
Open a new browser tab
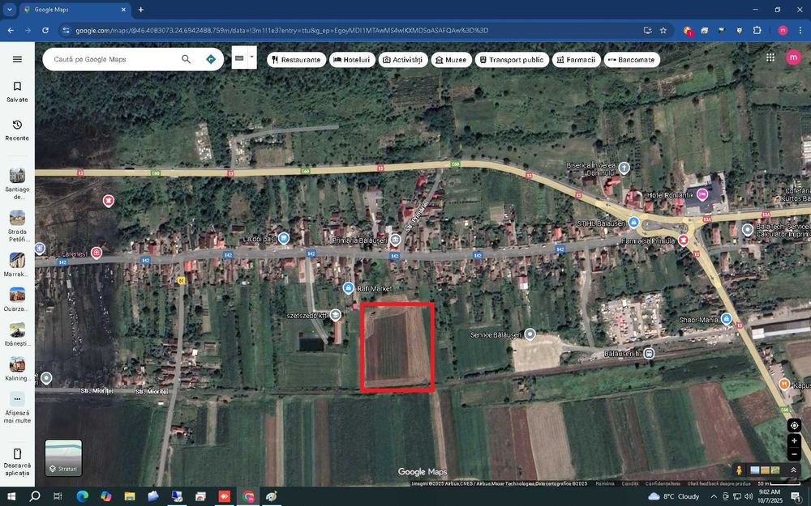pyautogui.click(x=140, y=9)
